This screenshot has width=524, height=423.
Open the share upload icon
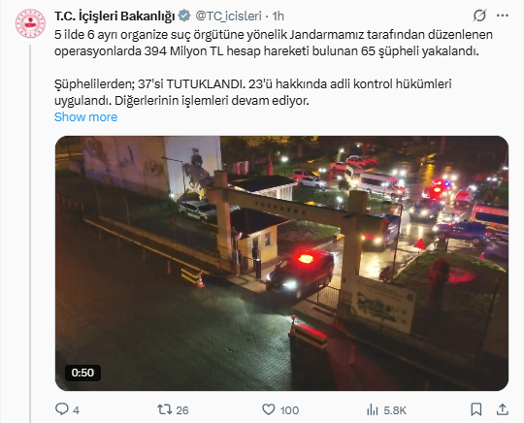click(503, 409)
